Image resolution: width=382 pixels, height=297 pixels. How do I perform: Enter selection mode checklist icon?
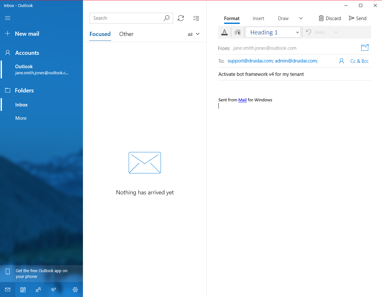(196, 18)
